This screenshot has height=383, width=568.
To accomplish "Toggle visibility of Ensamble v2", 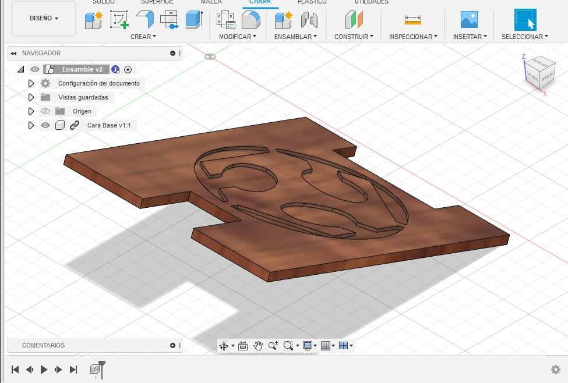I will click(36, 69).
